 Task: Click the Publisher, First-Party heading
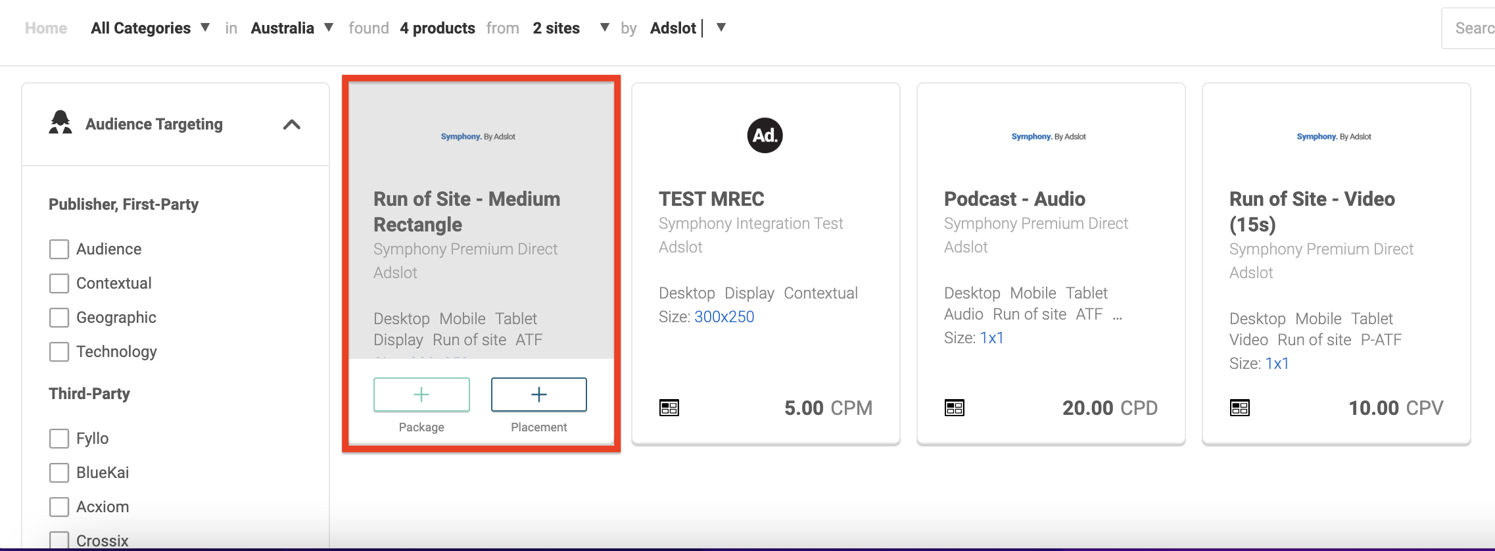(x=124, y=204)
